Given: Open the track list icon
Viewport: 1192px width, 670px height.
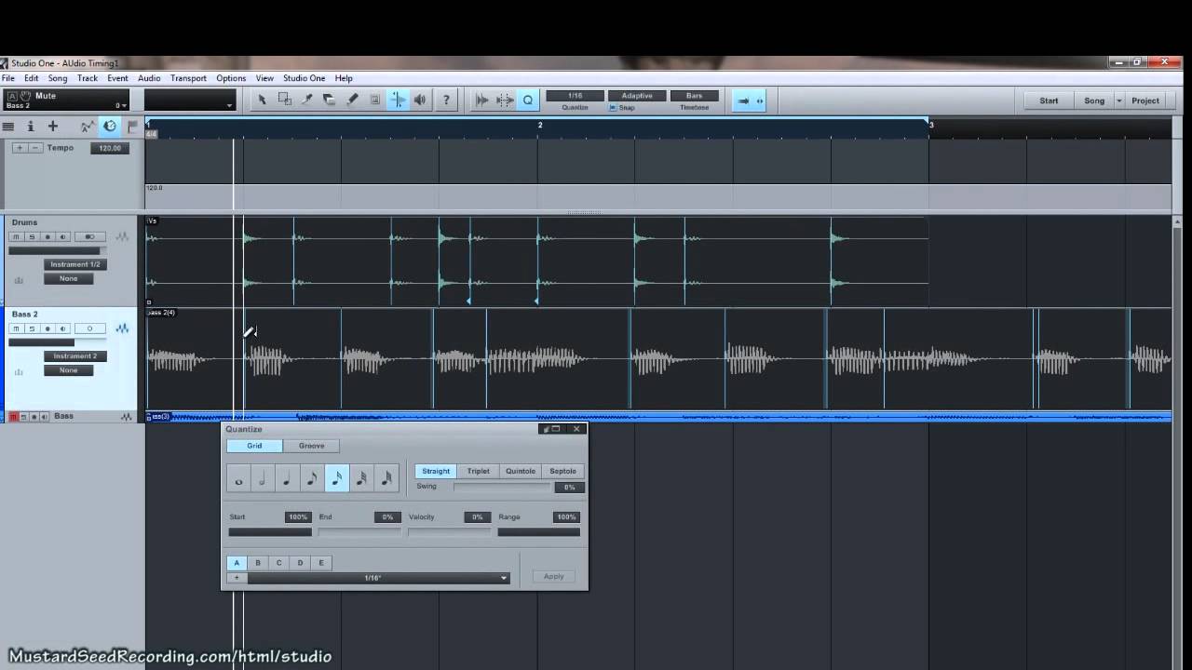Looking at the screenshot, I should click(8, 126).
